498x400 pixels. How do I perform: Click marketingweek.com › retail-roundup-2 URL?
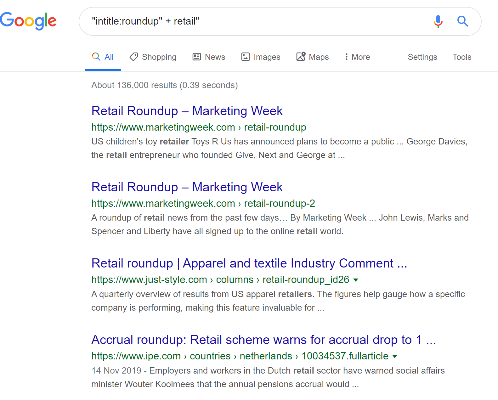click(203, 204)
